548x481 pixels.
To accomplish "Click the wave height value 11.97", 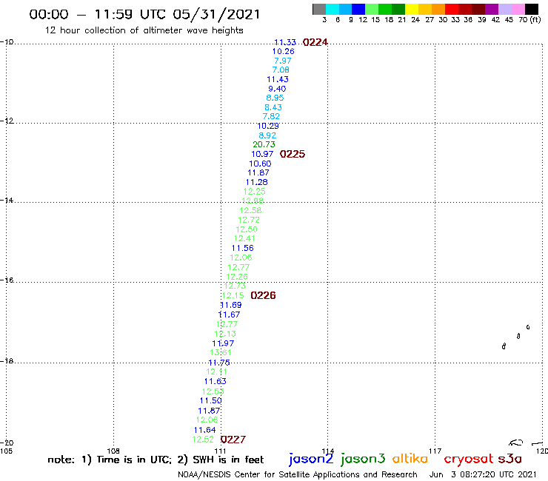I will [x=223, y=343].
